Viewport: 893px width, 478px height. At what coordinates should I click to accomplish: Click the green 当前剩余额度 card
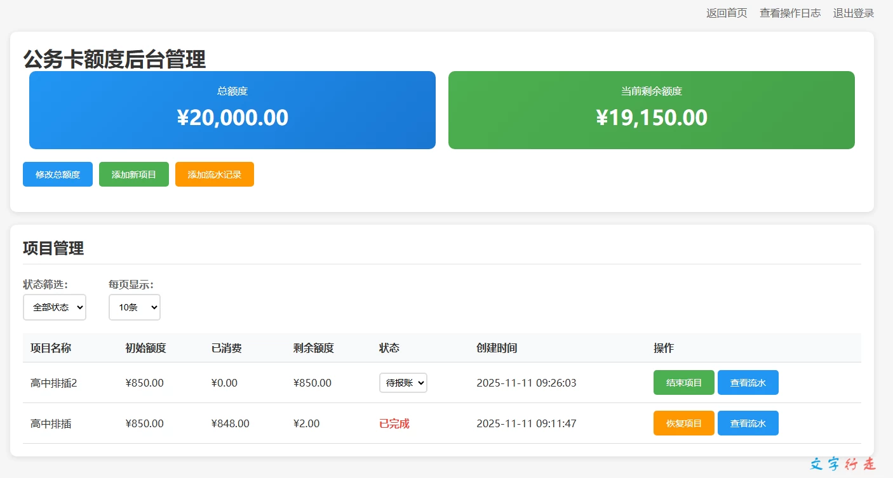651,110
